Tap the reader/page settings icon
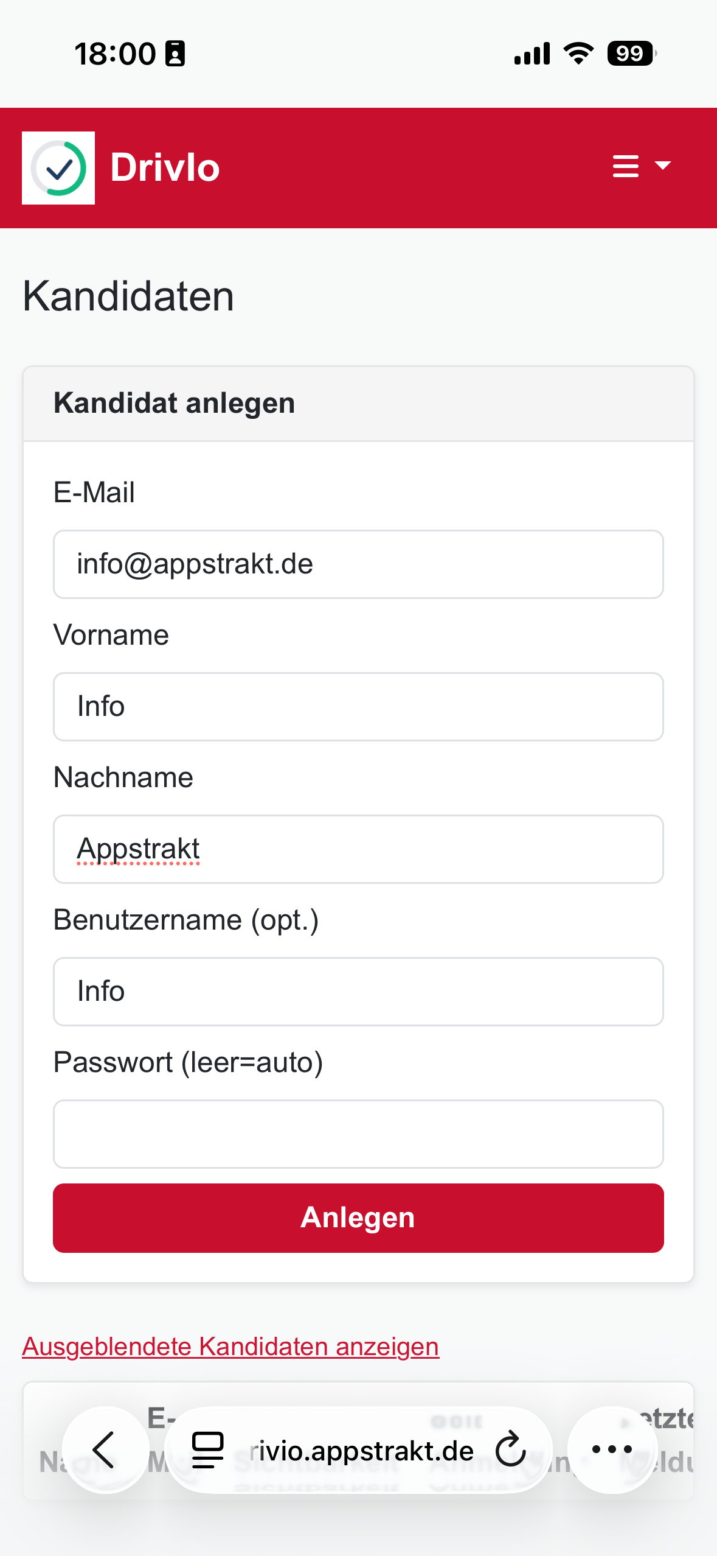This screenshot has width=717, height=1556. click(208, 1450)
